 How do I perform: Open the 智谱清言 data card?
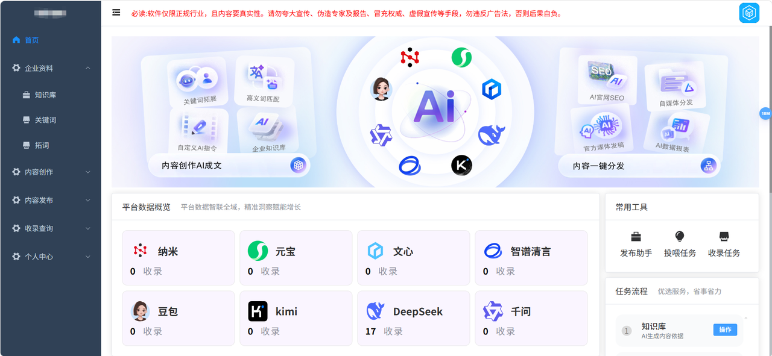[531, 258]
